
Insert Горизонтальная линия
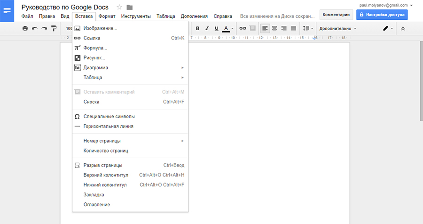coord(130,126)
